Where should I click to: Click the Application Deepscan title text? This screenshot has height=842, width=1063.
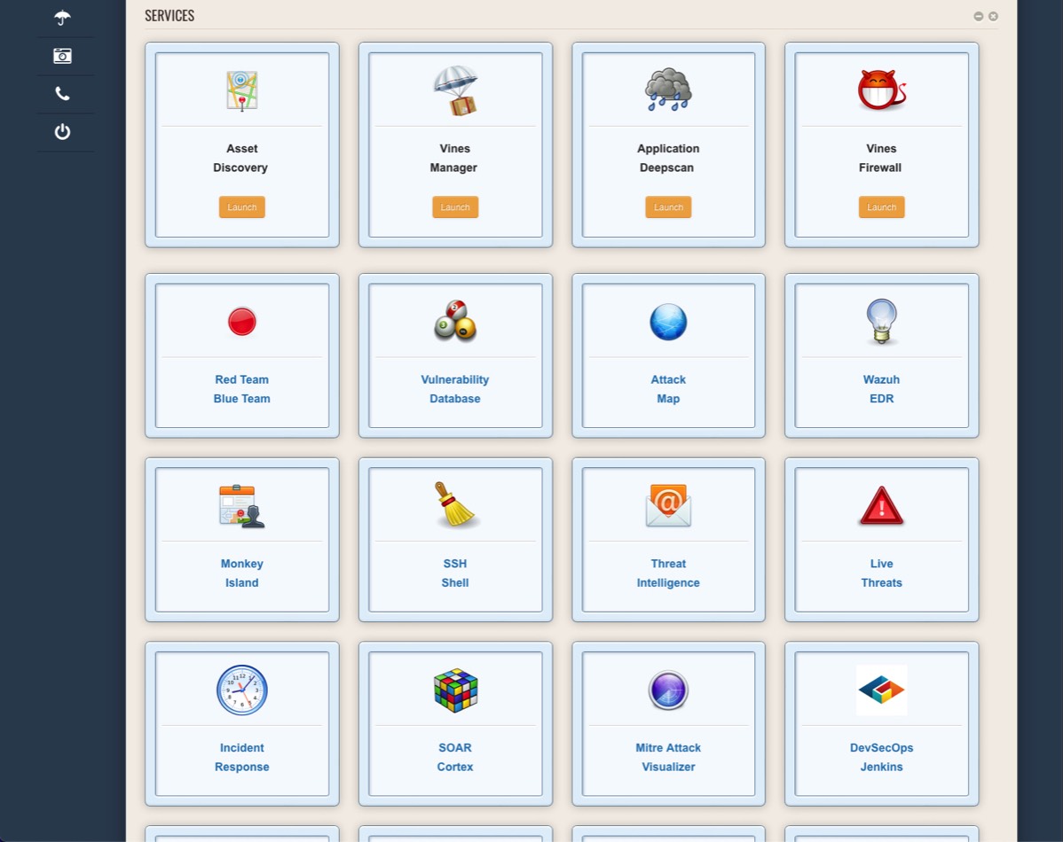[x=668, y=158]
